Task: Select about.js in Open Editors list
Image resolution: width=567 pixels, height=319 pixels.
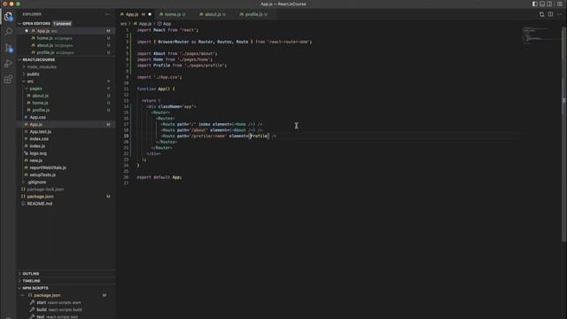Action: (x=66, y=45)
